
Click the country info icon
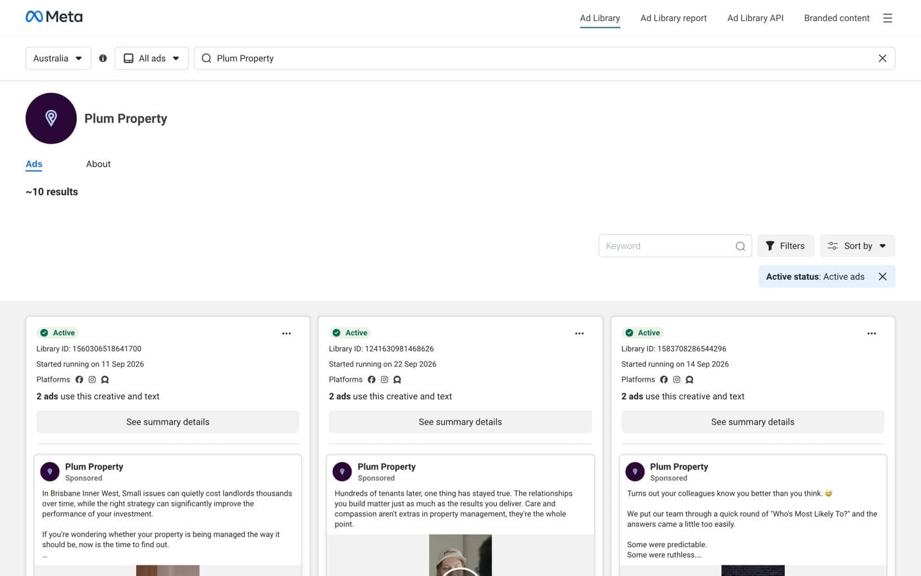[x=103, y=58]
